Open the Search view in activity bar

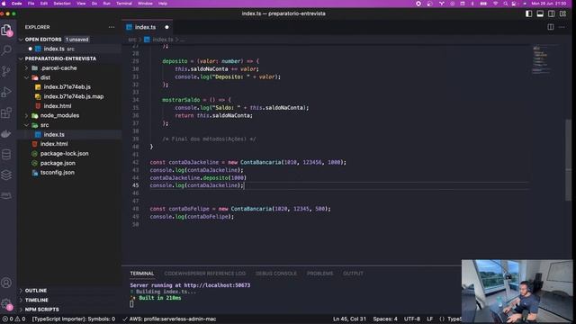[6, 50]
